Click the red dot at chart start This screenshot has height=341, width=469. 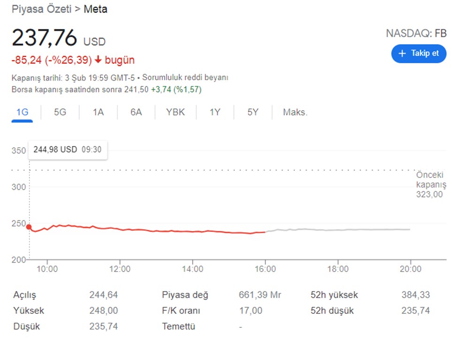[x=29, y=227]
